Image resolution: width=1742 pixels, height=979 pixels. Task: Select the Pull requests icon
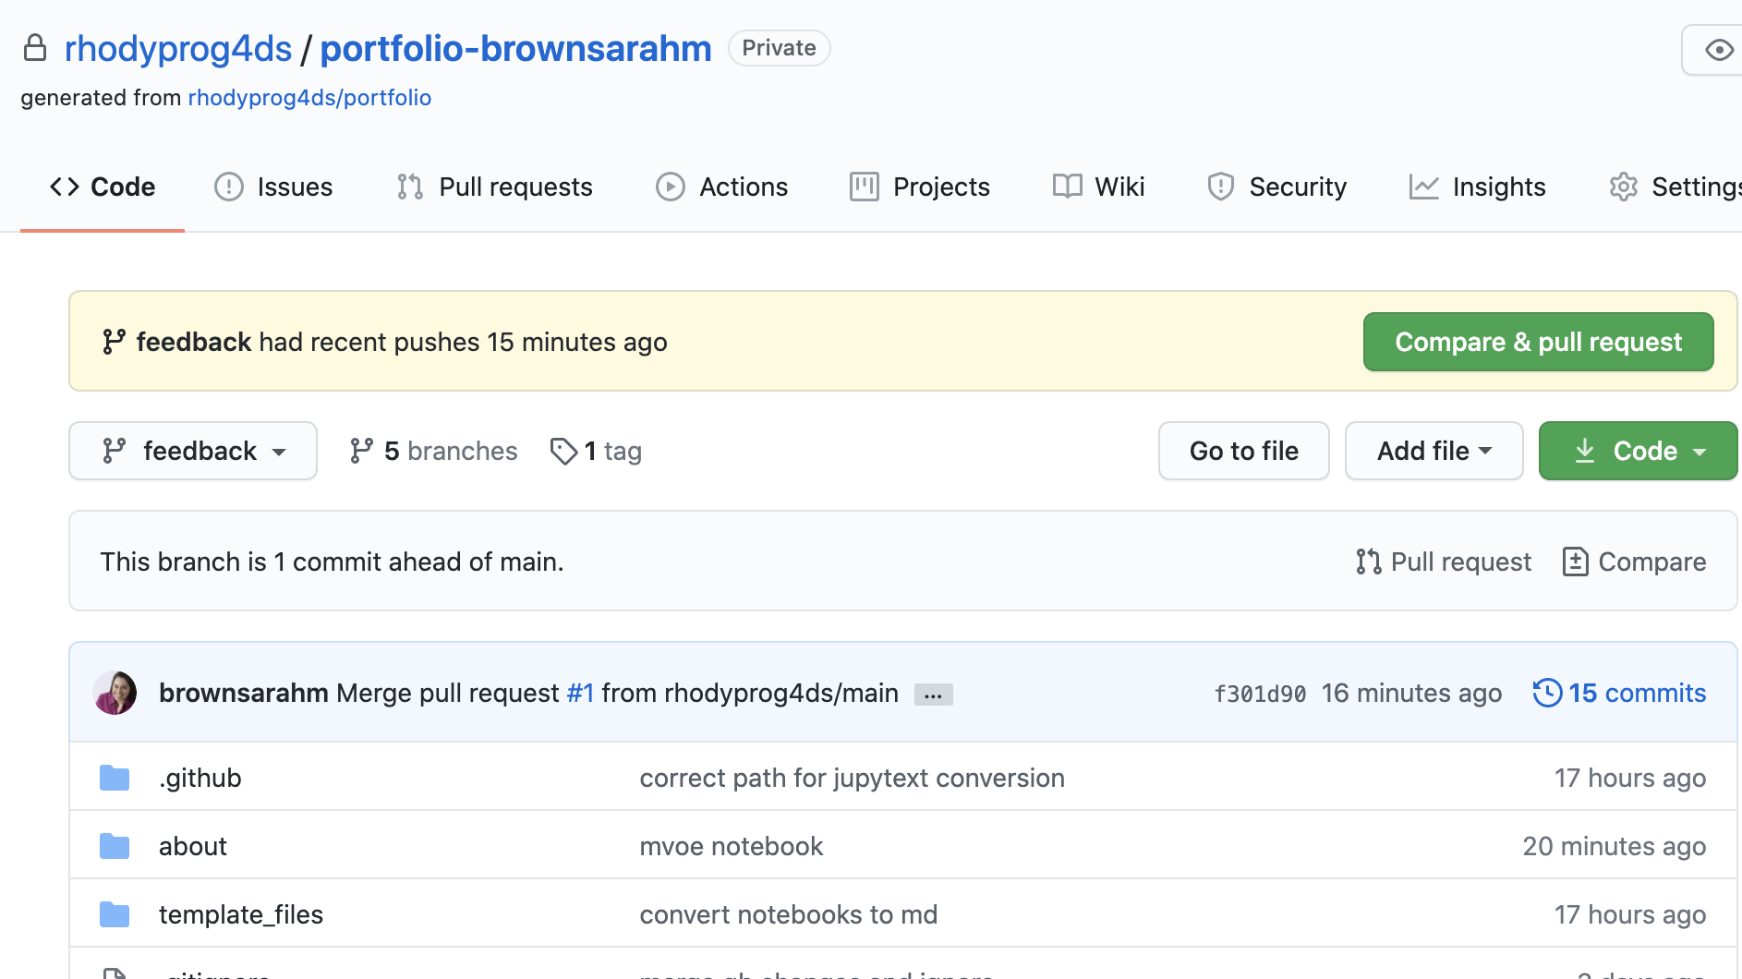pyautogui.click(x=408, y=187)
